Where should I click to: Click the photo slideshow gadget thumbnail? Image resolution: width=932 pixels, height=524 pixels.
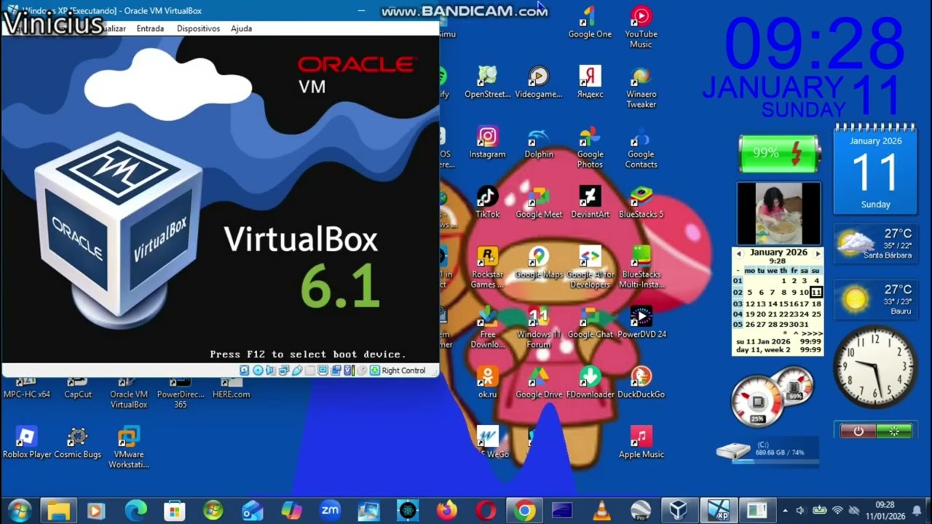coord(778,213)
